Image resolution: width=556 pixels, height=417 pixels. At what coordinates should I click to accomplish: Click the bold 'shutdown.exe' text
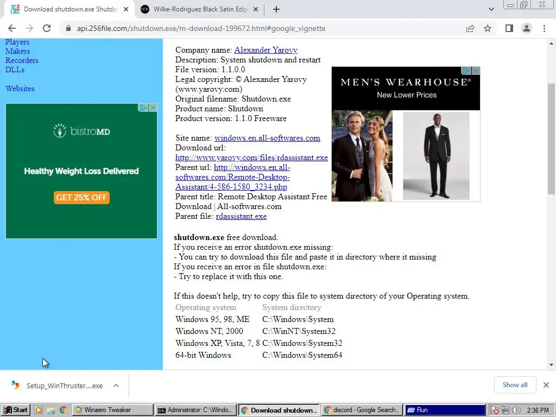(x=199, y=238)
